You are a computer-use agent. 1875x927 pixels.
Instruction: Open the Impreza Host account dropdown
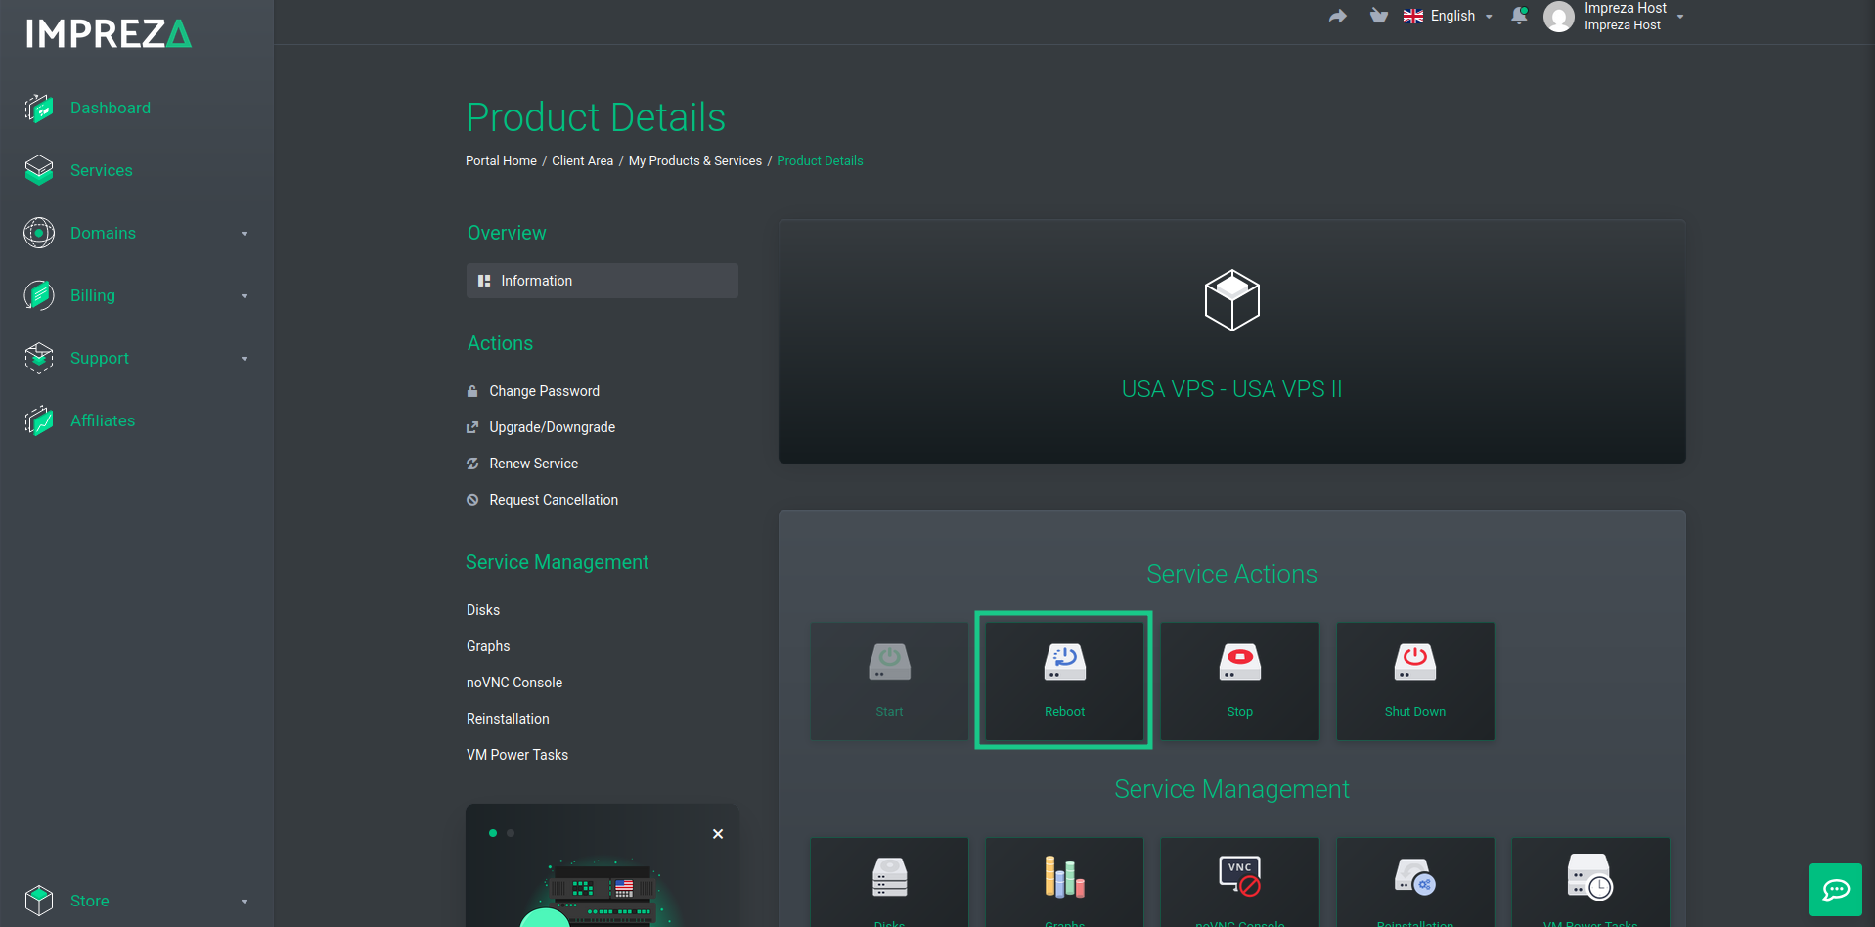coord(1614,16)
